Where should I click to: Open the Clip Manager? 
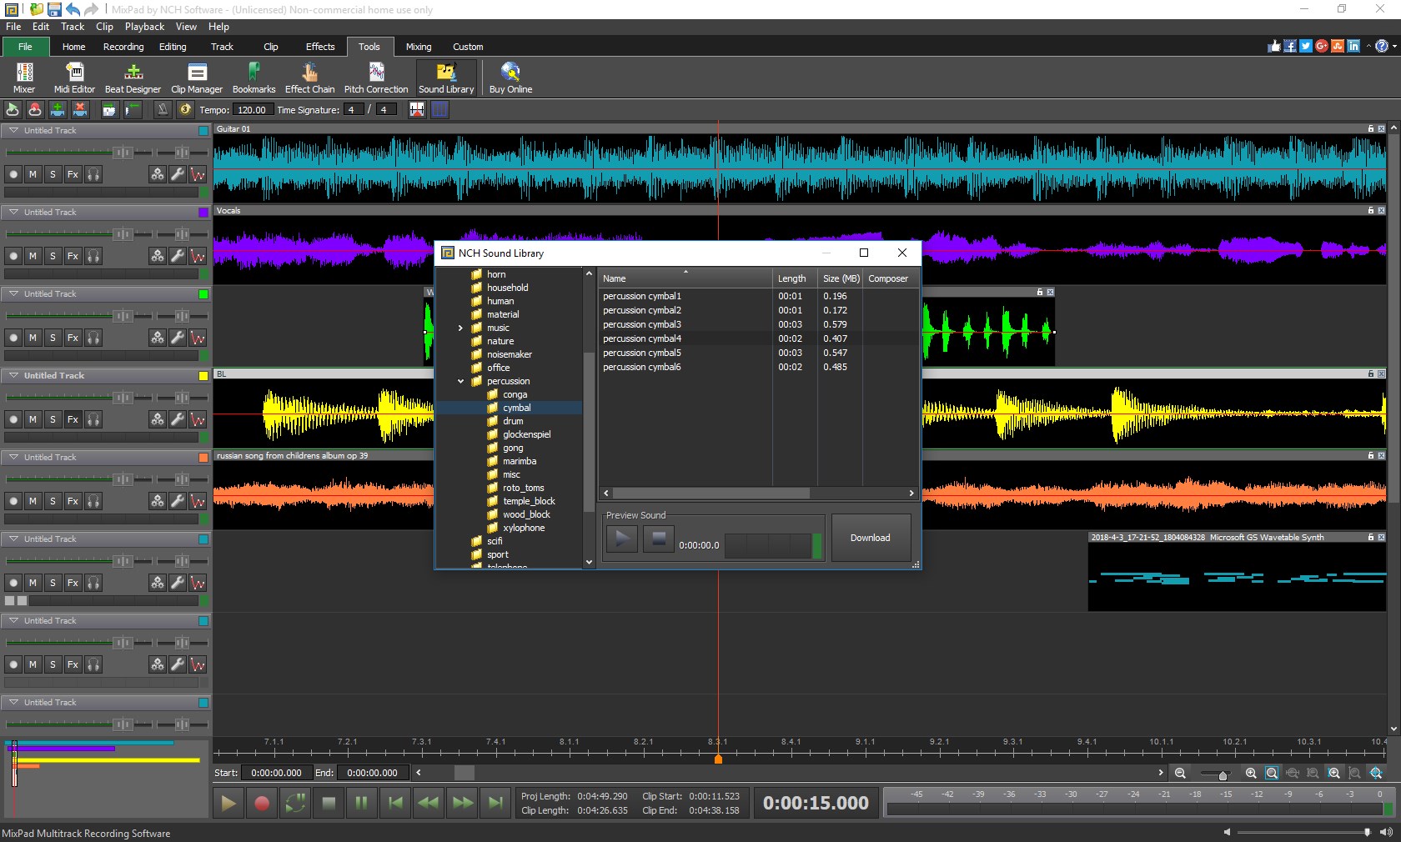[x=196, y=78]
